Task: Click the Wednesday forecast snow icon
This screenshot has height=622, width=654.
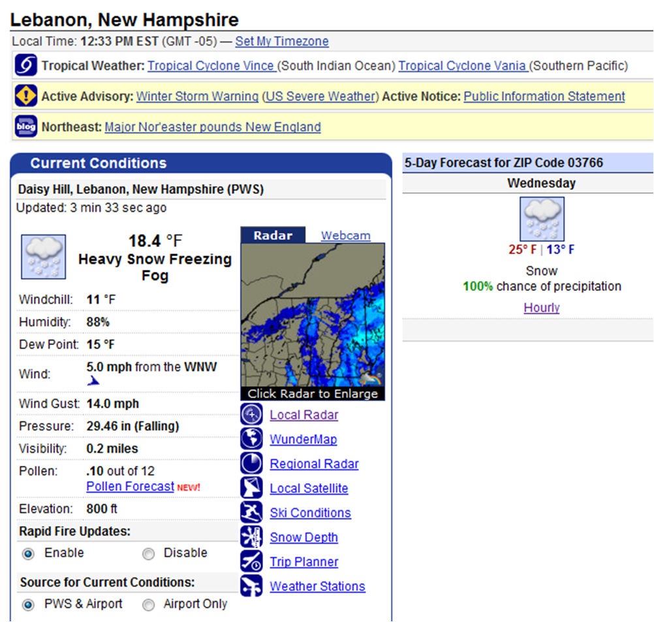Action: coord(542,219)
